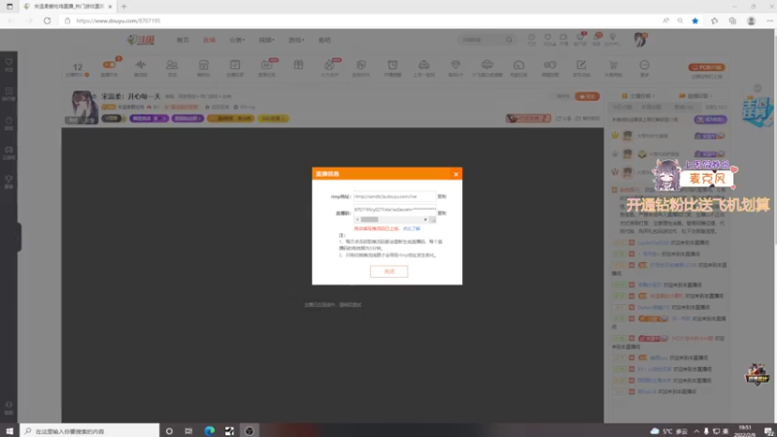
Task: Expand the last yellow badge below streamer name
Action: (273, 118)
